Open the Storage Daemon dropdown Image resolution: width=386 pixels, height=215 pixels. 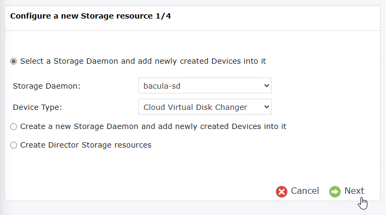(205, 85)
